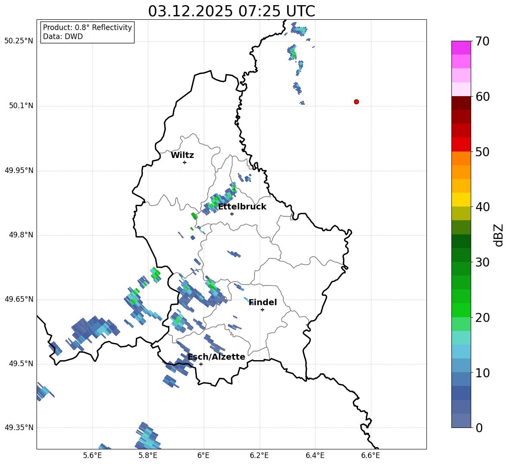Click the Product: 0.8° Reflectivity text
Viewport: 509px width, 464px height.
87,27
